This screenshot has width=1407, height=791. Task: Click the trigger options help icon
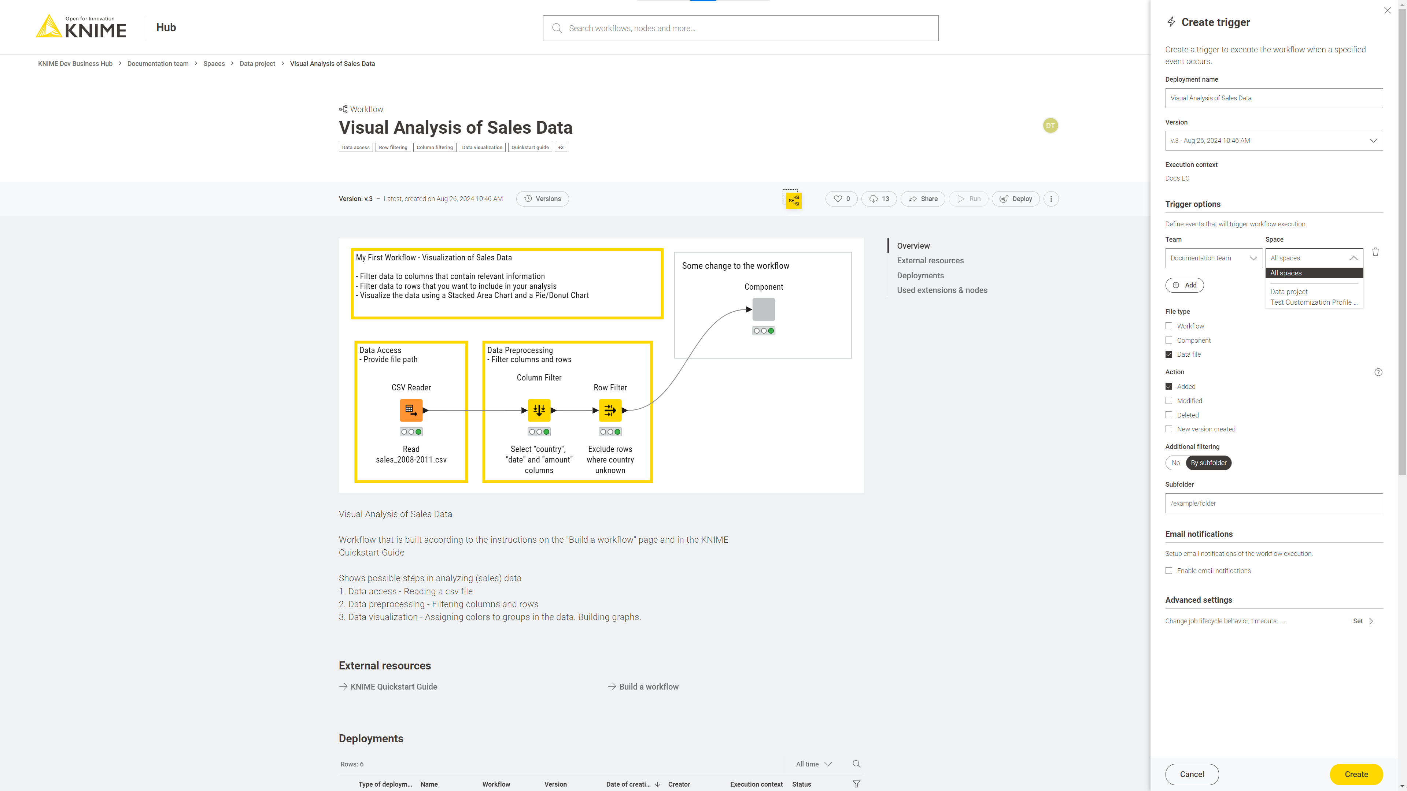click(1379, 372)
